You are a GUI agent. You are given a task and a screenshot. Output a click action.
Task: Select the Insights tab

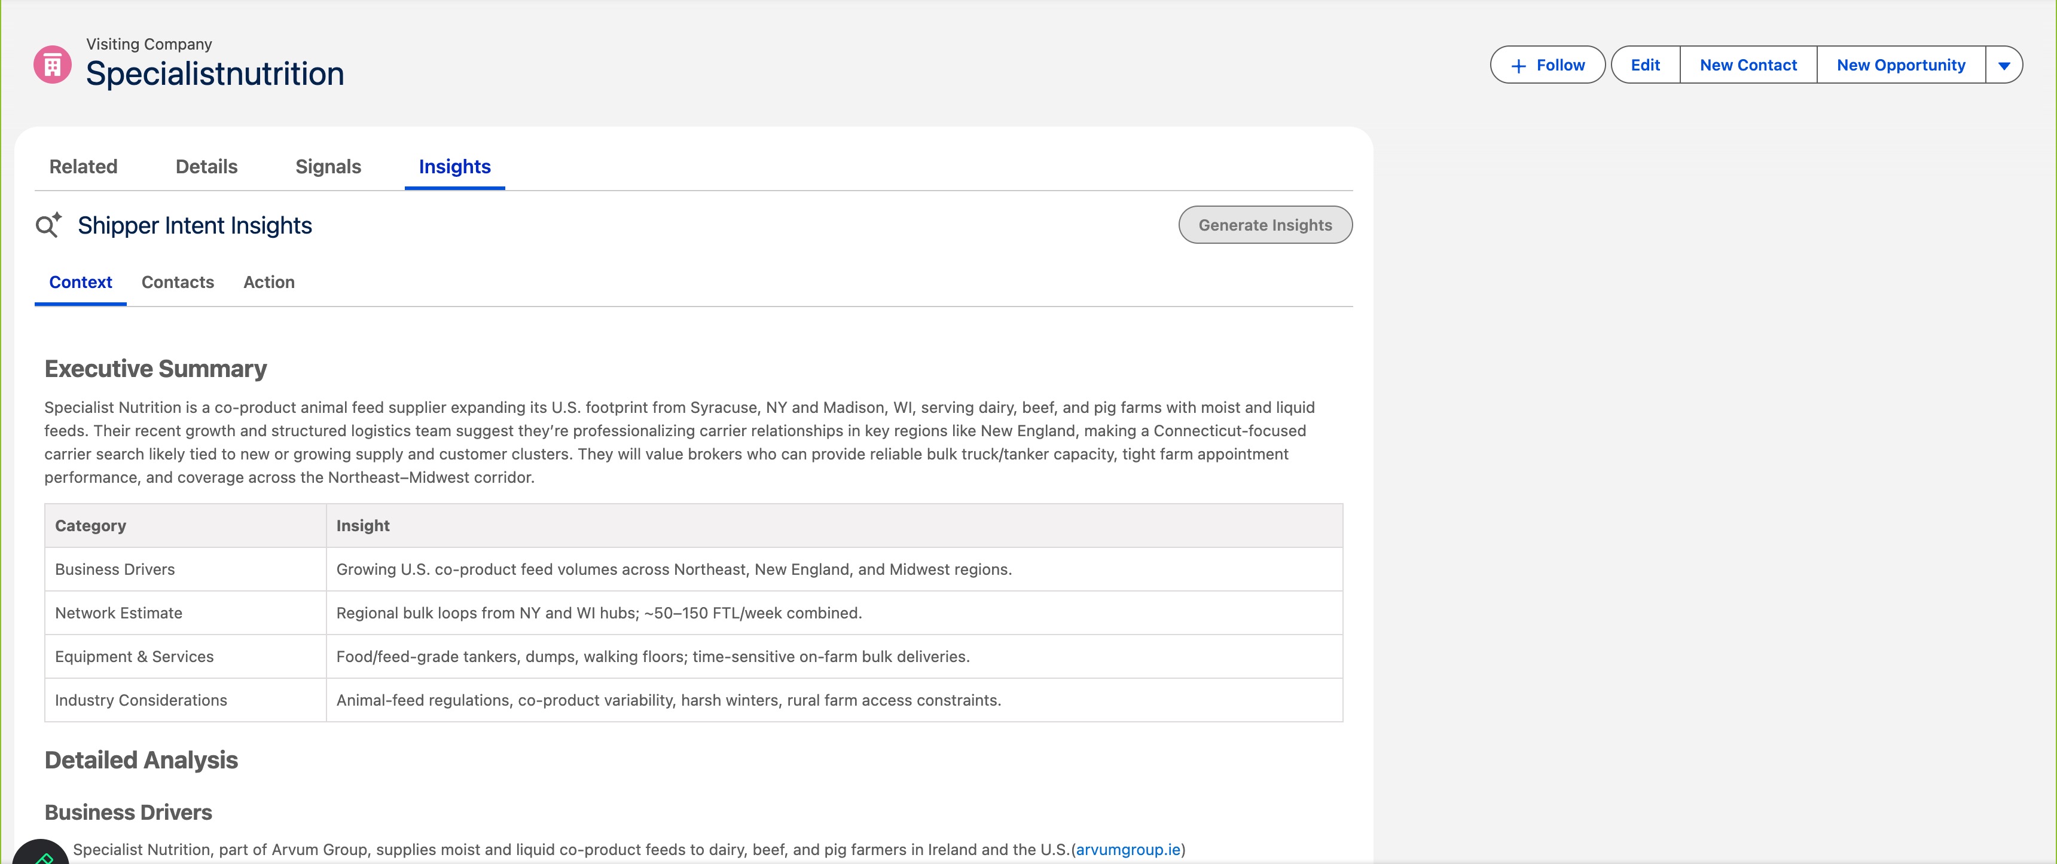click(454, 167)
